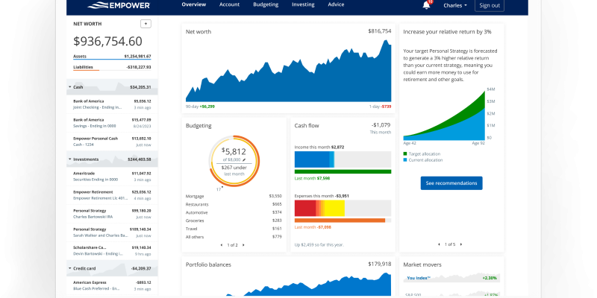Go to previous page in Budgeting card
This screenshot has width=597, height=298.
pyautogui.click(x=222, y=245)
